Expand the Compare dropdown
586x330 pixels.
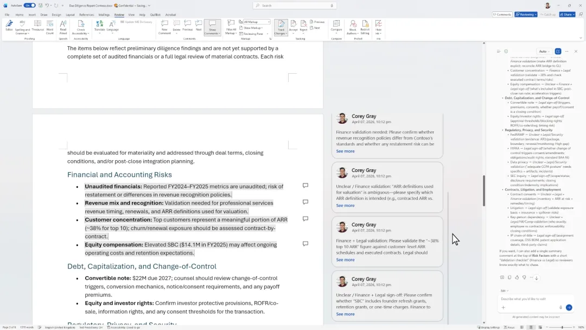336,26
